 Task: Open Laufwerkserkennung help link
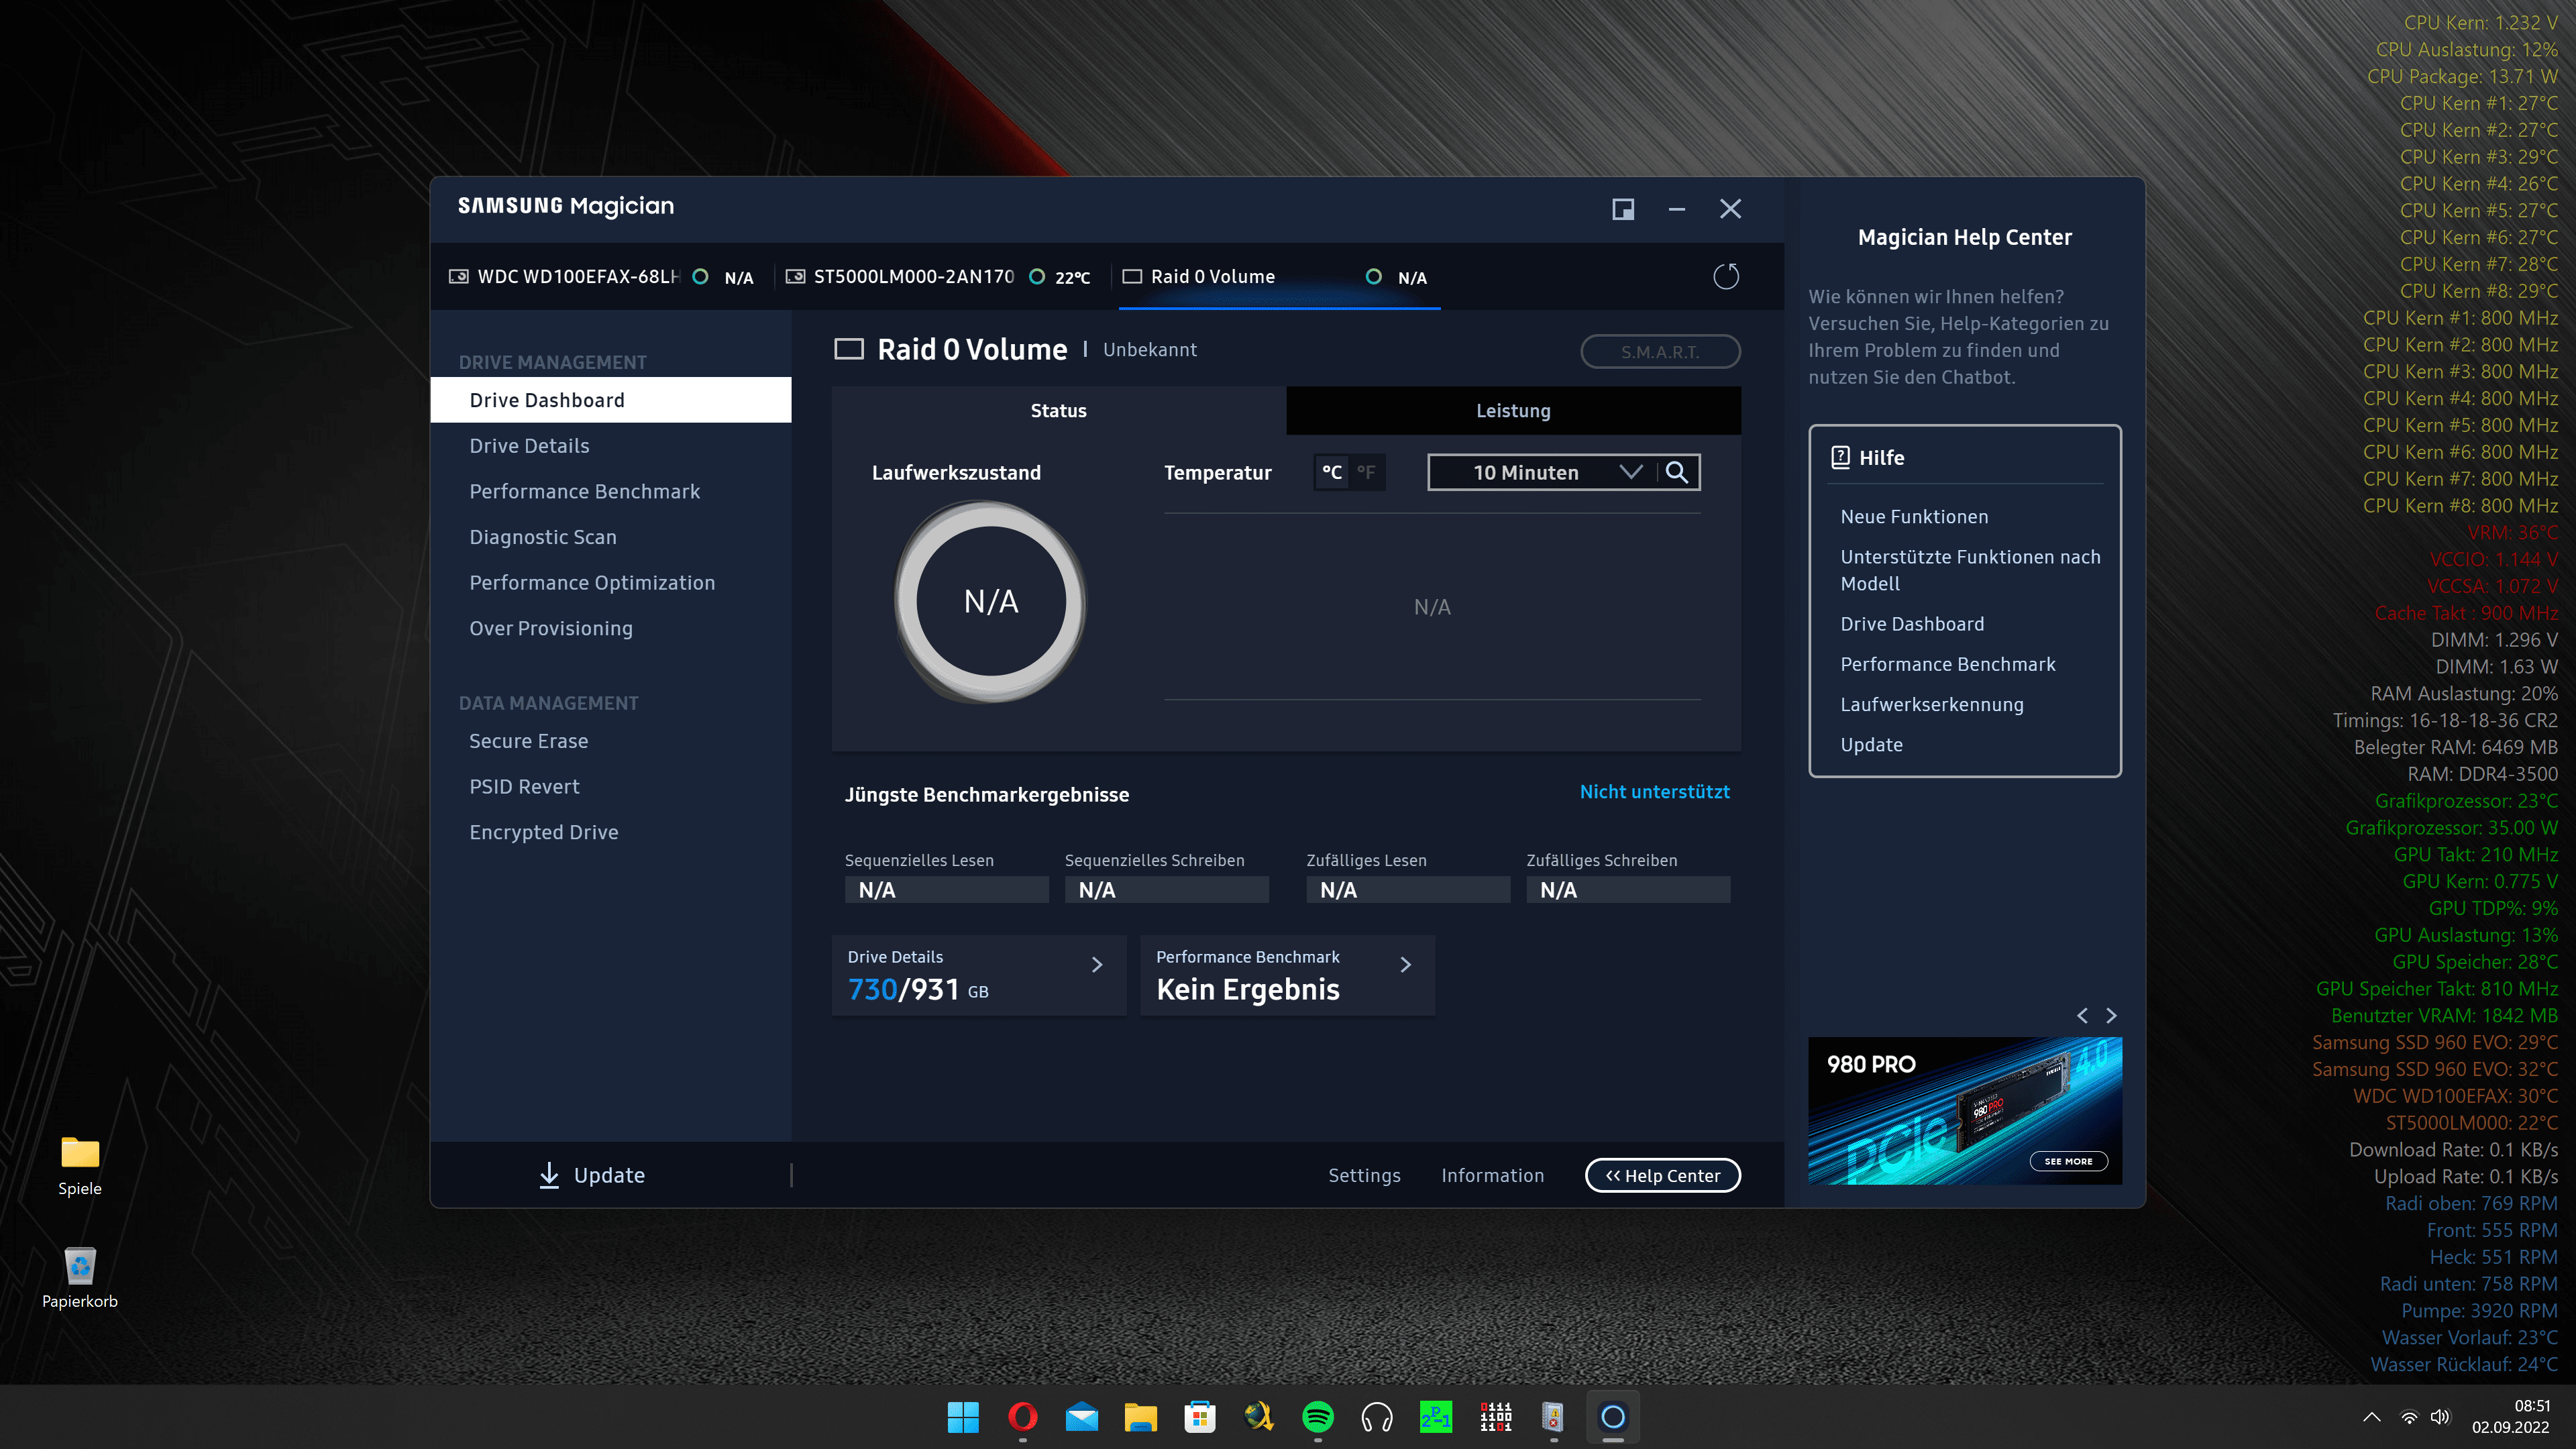[1932, 705]
